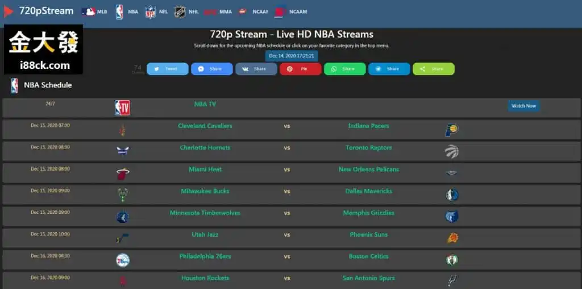
Task: Open the Utah Jazz link
Action: (x=205, y=234)
